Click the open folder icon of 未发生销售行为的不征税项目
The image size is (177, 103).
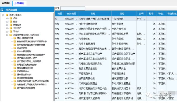tap(11, 35)
